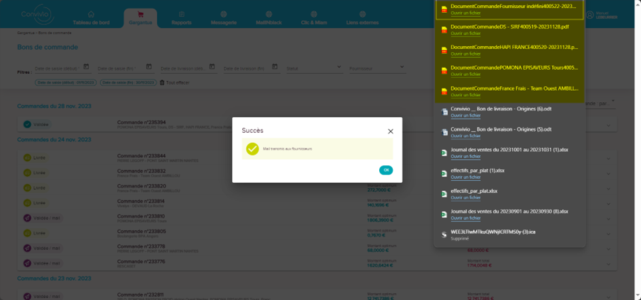The image size is (641, 300).
Task: Click document icon of Bon de livraison Origines (6).odt
Action: click(x=444, y=112)
